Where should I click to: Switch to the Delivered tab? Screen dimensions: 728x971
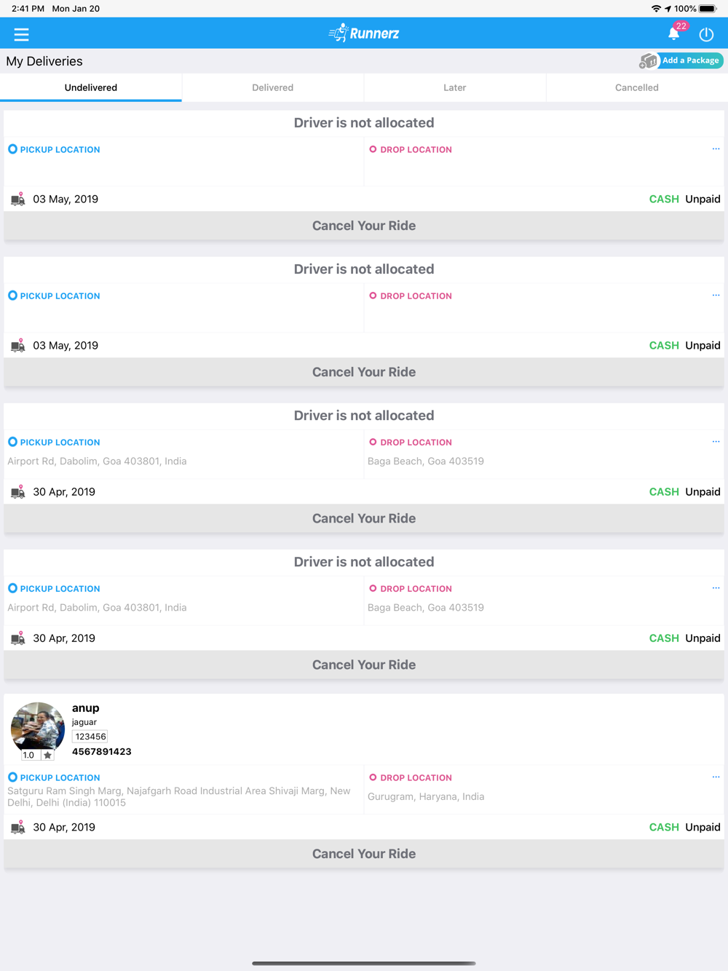point(273,87)
